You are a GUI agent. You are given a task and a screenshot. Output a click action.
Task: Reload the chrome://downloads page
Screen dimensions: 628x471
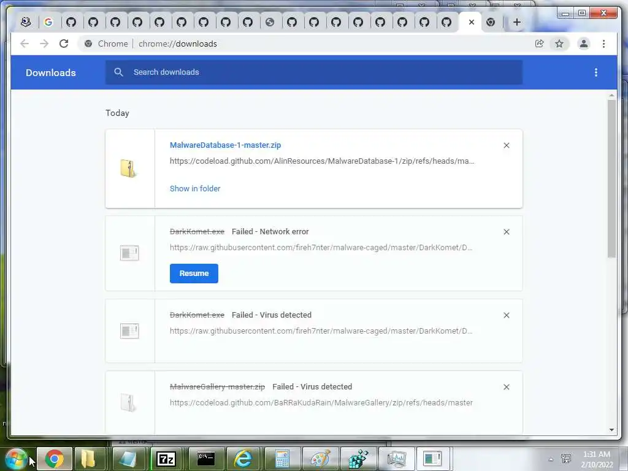(64, 44)
